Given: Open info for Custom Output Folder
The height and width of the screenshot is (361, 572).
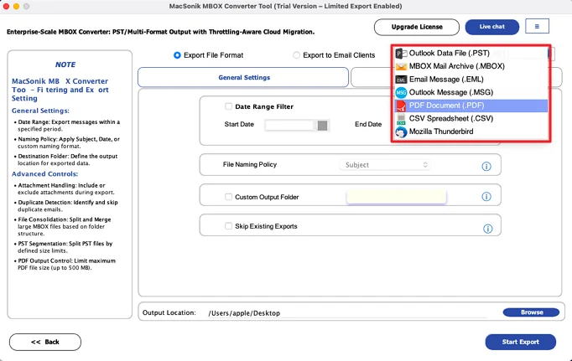Looking at the screenshot, I should point(486,197).
